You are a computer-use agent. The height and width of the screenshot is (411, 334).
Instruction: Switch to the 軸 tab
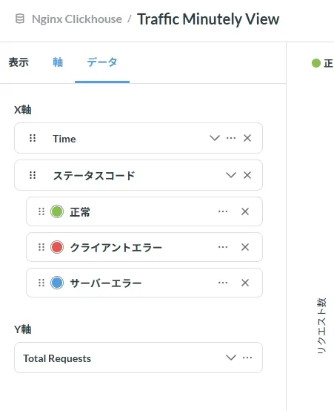click(58, 62)
